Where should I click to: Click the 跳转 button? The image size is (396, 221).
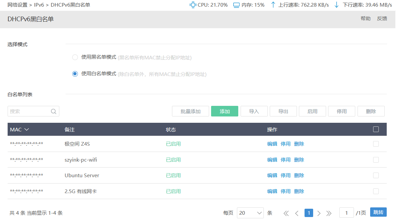(378, 212)
